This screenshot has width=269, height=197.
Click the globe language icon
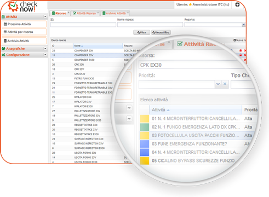click(237, 4)
